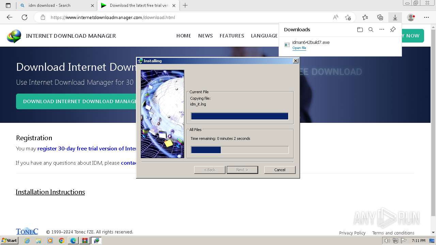Screen dimensions: 436x245
Task: Click the volume speaker tray icon
Action: pos(387,241)
